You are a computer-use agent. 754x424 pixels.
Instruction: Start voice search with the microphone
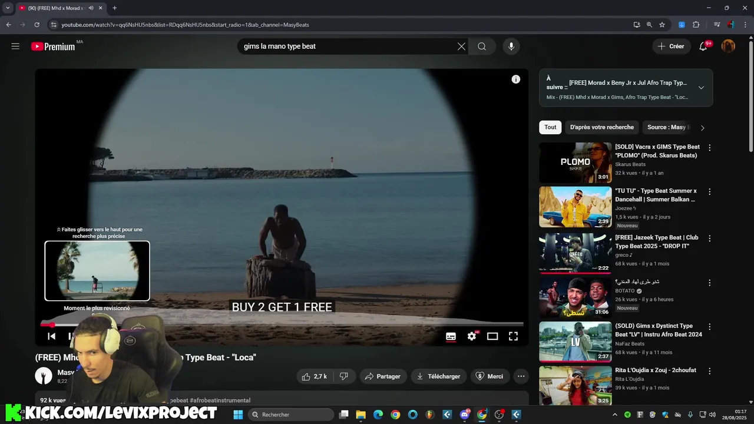click(x=511, y=47)
